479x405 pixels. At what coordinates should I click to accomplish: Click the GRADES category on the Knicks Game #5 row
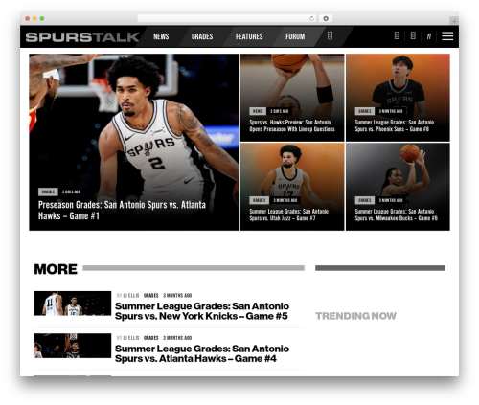coord(151,295)
